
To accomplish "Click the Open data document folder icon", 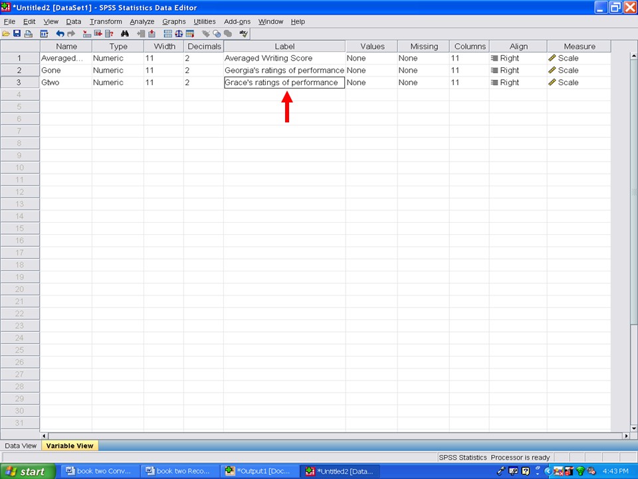I will [x=6, y=34].
